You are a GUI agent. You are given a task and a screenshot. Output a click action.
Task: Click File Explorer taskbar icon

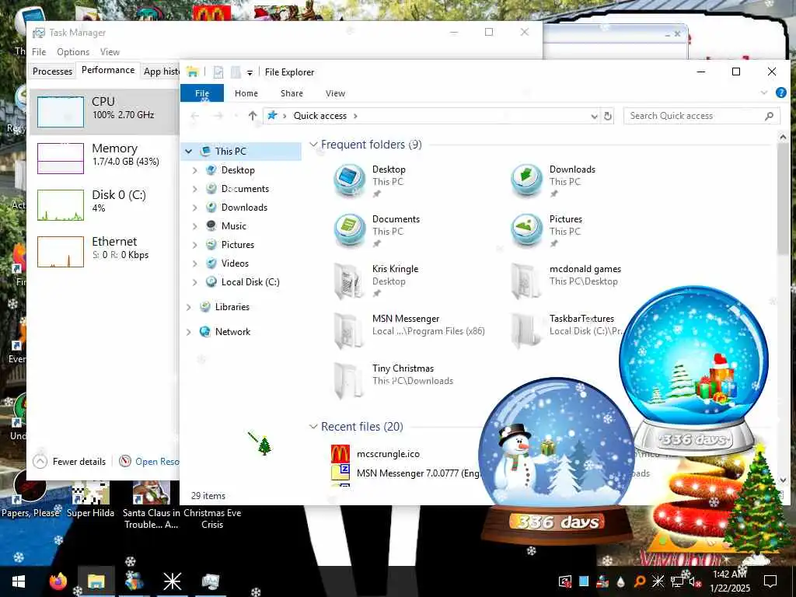pos(96,581)
